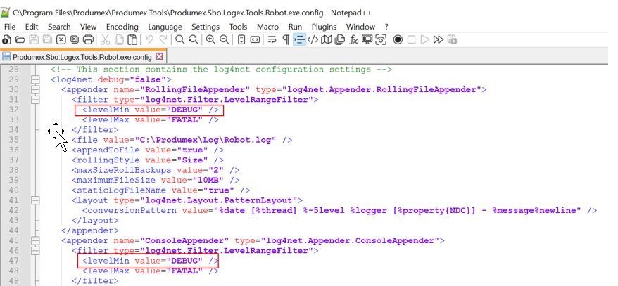Start macro recording with the record icon

(398, 40)
